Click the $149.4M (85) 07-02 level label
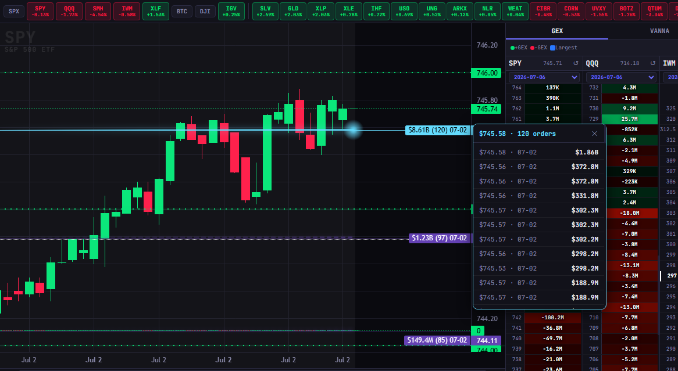Image resolution: width=678 pixels, height=371 pixels. pyautogui.click(x=437, y=340)
